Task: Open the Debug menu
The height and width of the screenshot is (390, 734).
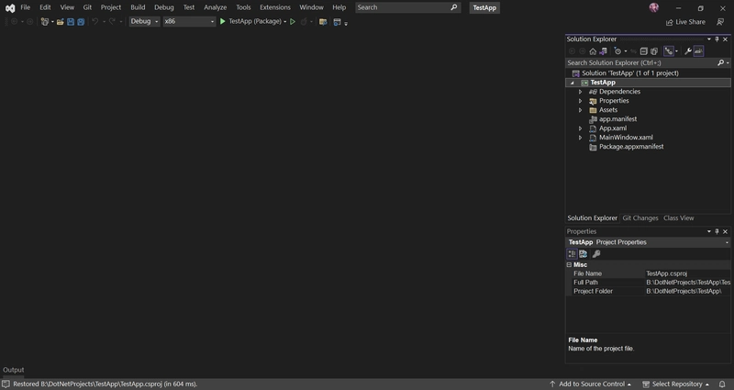Action: pos(164,7)
